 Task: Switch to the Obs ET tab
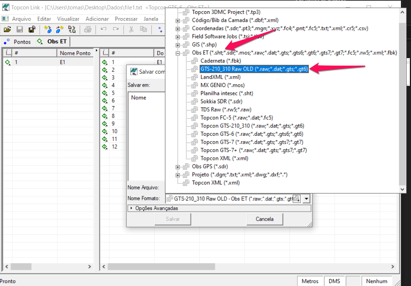click(x=52, y=42)
